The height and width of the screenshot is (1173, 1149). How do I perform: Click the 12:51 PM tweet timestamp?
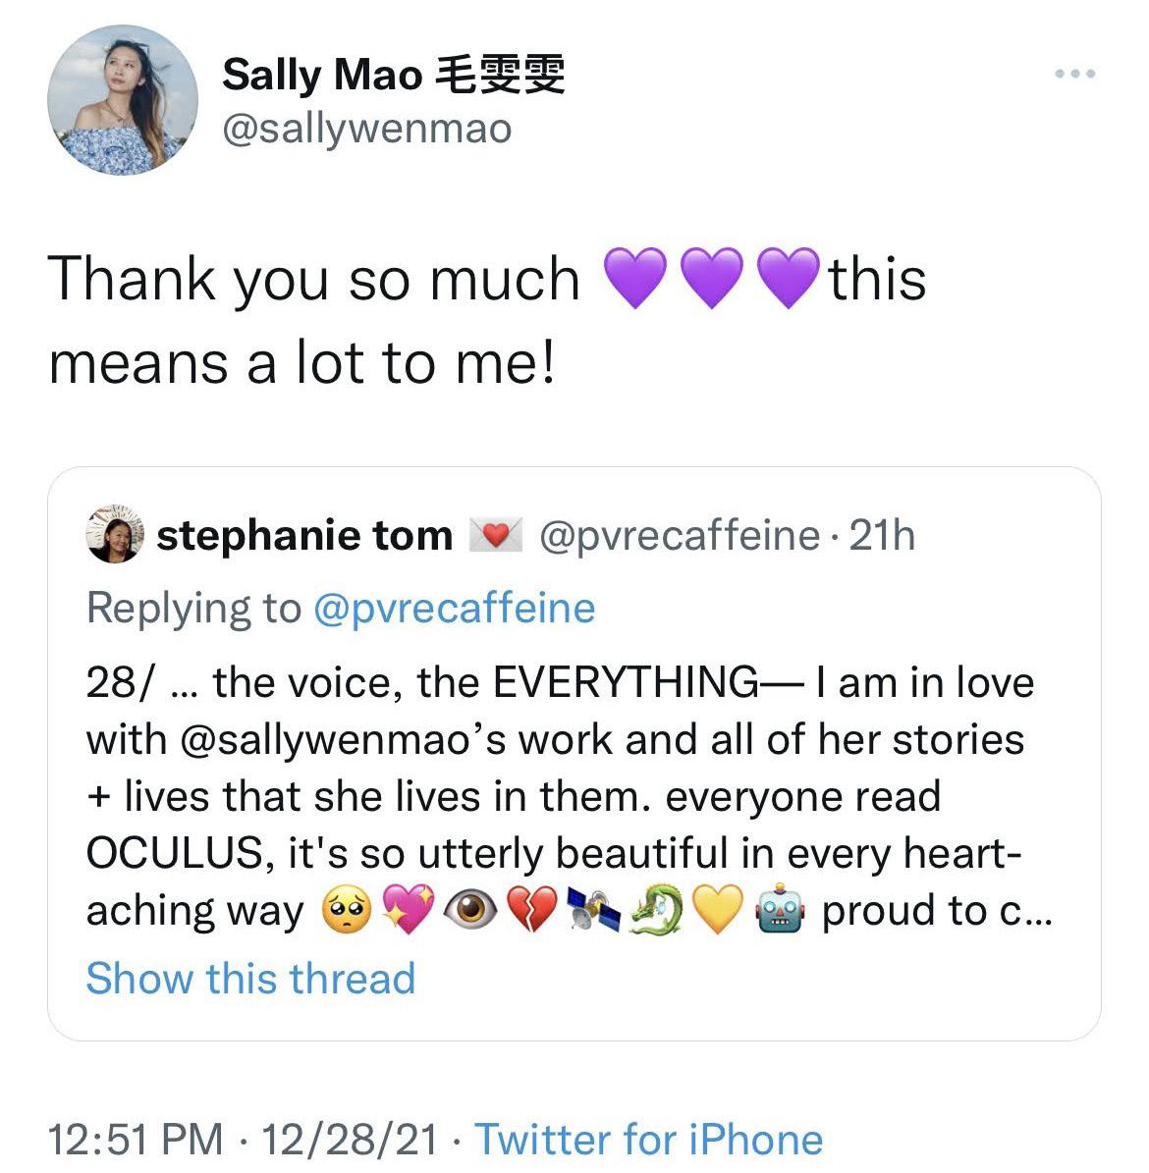click(x=136, y=1140)
